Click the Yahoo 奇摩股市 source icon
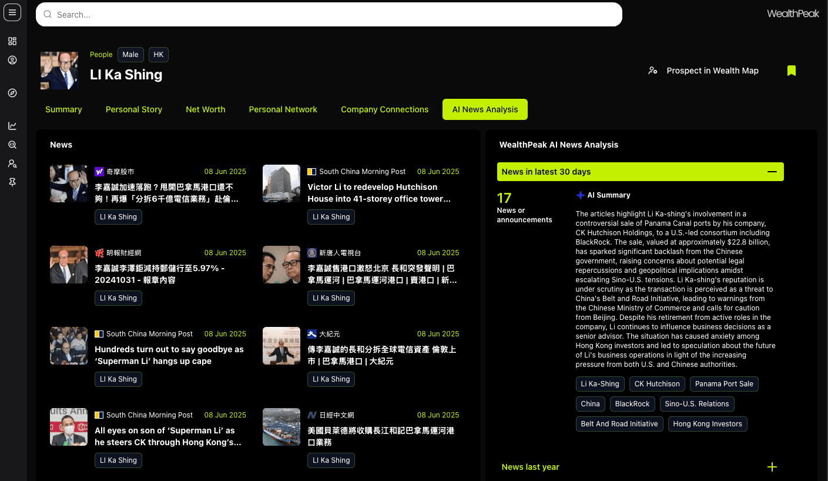 (99, 172)
